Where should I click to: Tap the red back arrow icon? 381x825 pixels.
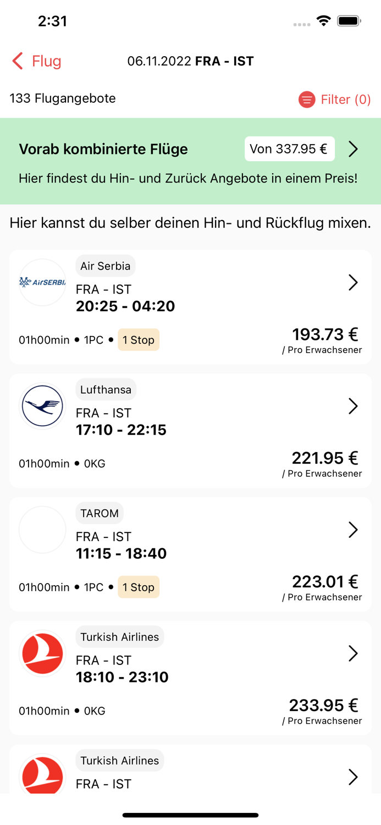coord(18,61)
